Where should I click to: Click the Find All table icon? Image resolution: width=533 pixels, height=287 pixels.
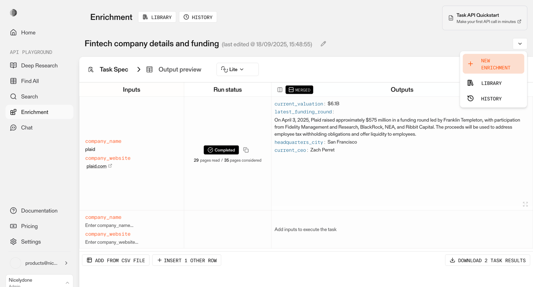(x=13, y=81)
